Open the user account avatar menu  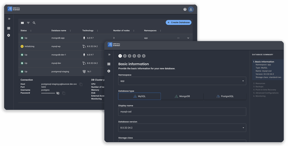191,9
